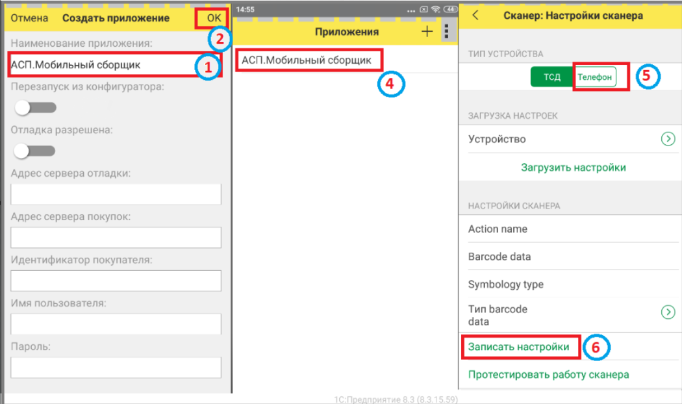The height and width of the screenshot is (404, 682).
Task: Select ТСД device type
Action: click(x=551, y=77)
